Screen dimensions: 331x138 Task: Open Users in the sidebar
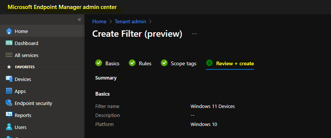click(x=42, y=127)
